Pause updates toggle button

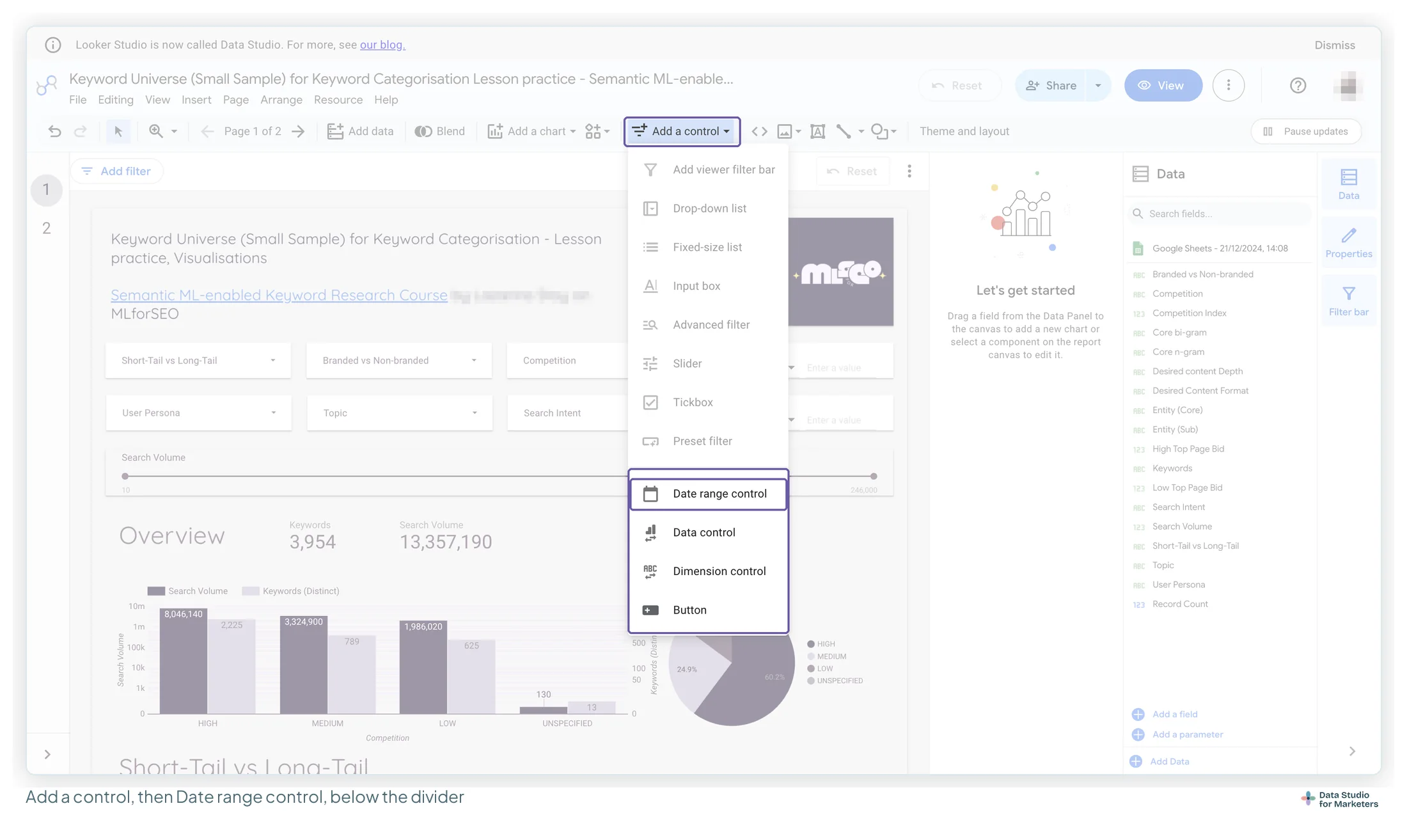1306,131
